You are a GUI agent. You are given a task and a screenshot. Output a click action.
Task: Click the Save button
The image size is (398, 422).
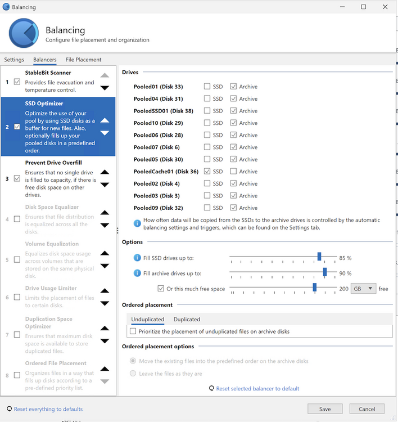pos(325,409)
